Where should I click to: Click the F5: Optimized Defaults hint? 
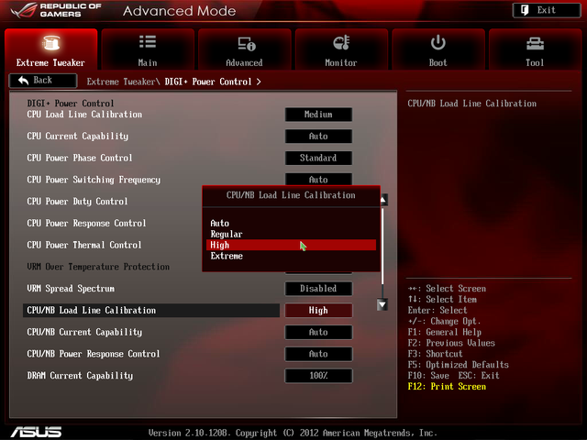(459, 365)
